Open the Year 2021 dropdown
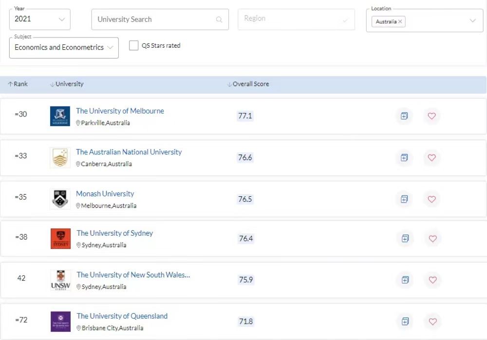 point(40,19)
